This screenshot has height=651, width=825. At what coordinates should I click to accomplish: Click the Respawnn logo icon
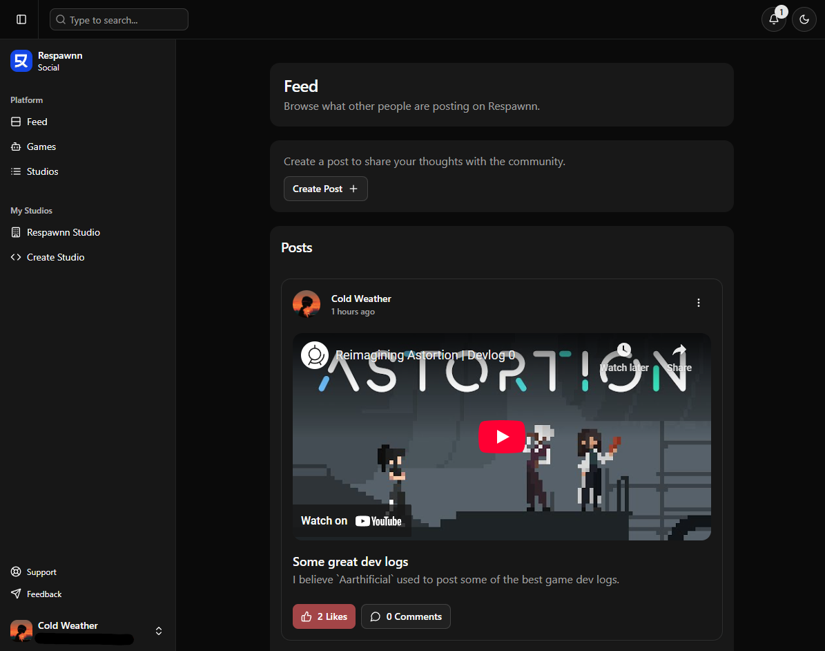click(21, 61)
